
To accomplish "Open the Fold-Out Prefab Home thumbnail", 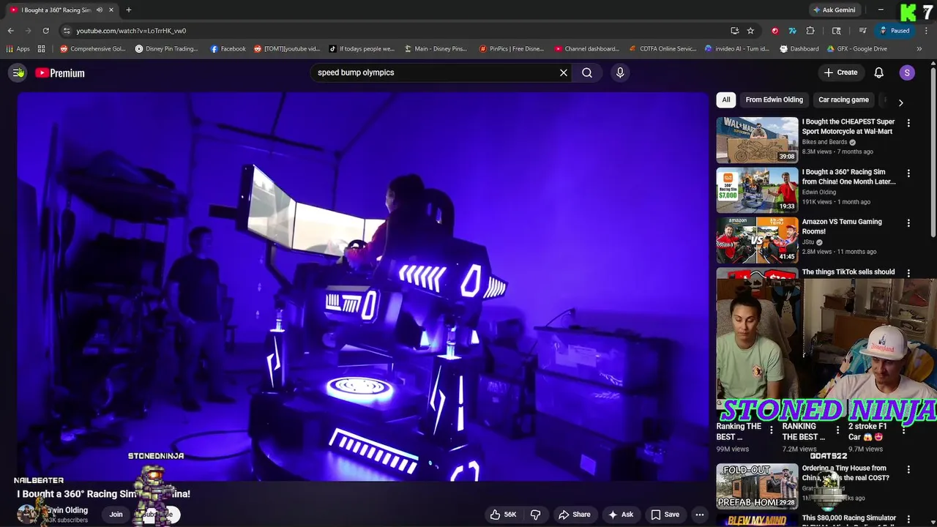I will coord(757,486).
